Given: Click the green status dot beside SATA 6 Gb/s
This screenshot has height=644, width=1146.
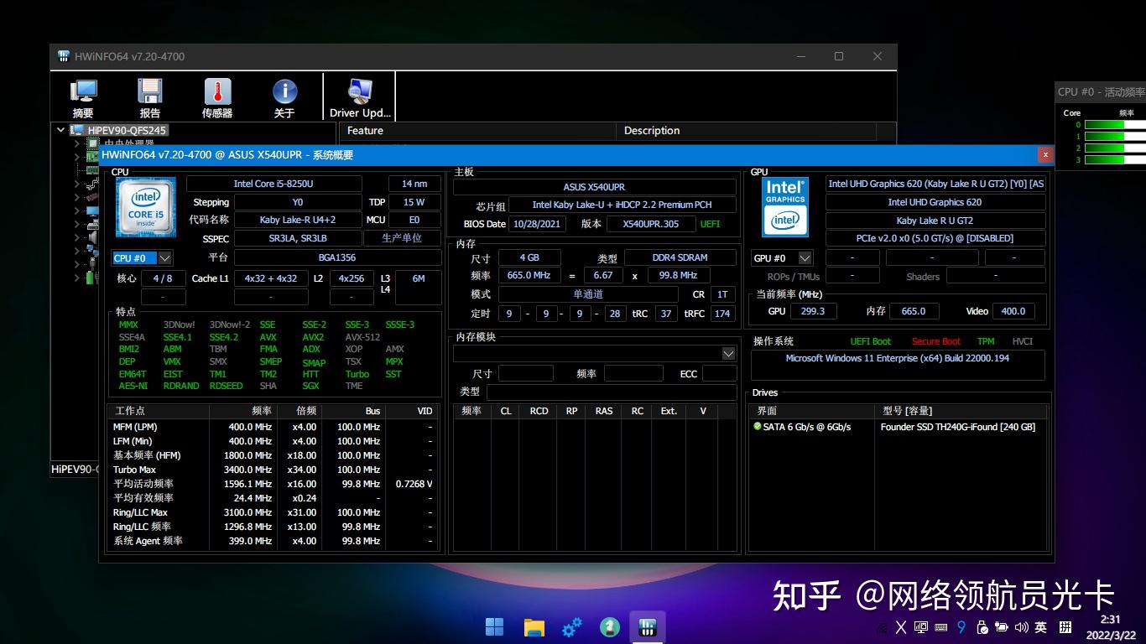Looking at the screenshot, I should pos(756,427).
